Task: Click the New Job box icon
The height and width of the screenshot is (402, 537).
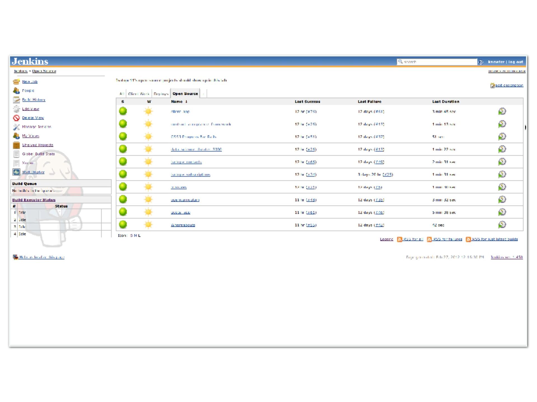Action: point(16,82)
